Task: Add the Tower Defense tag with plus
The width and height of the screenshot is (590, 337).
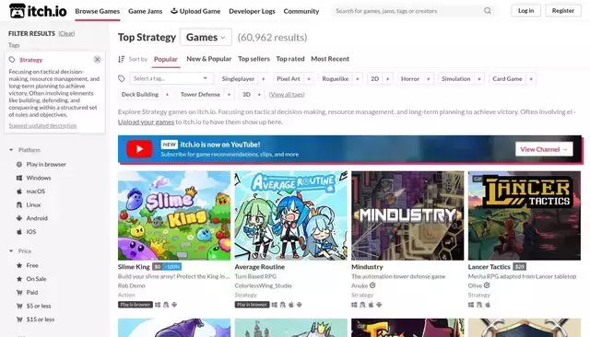Action: (x=229, y=94)
